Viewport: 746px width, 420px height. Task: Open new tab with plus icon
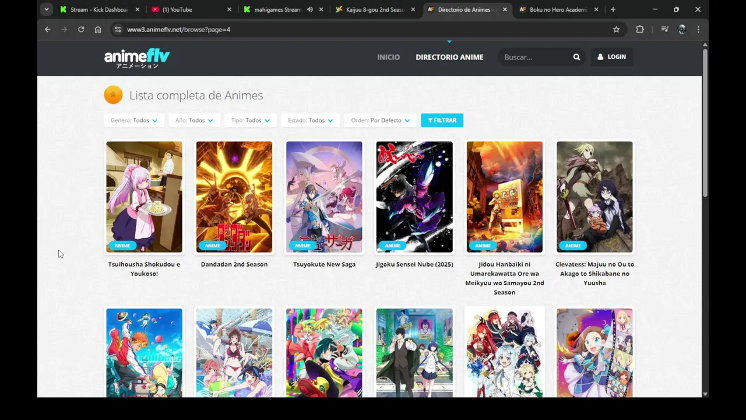point(613,9)
